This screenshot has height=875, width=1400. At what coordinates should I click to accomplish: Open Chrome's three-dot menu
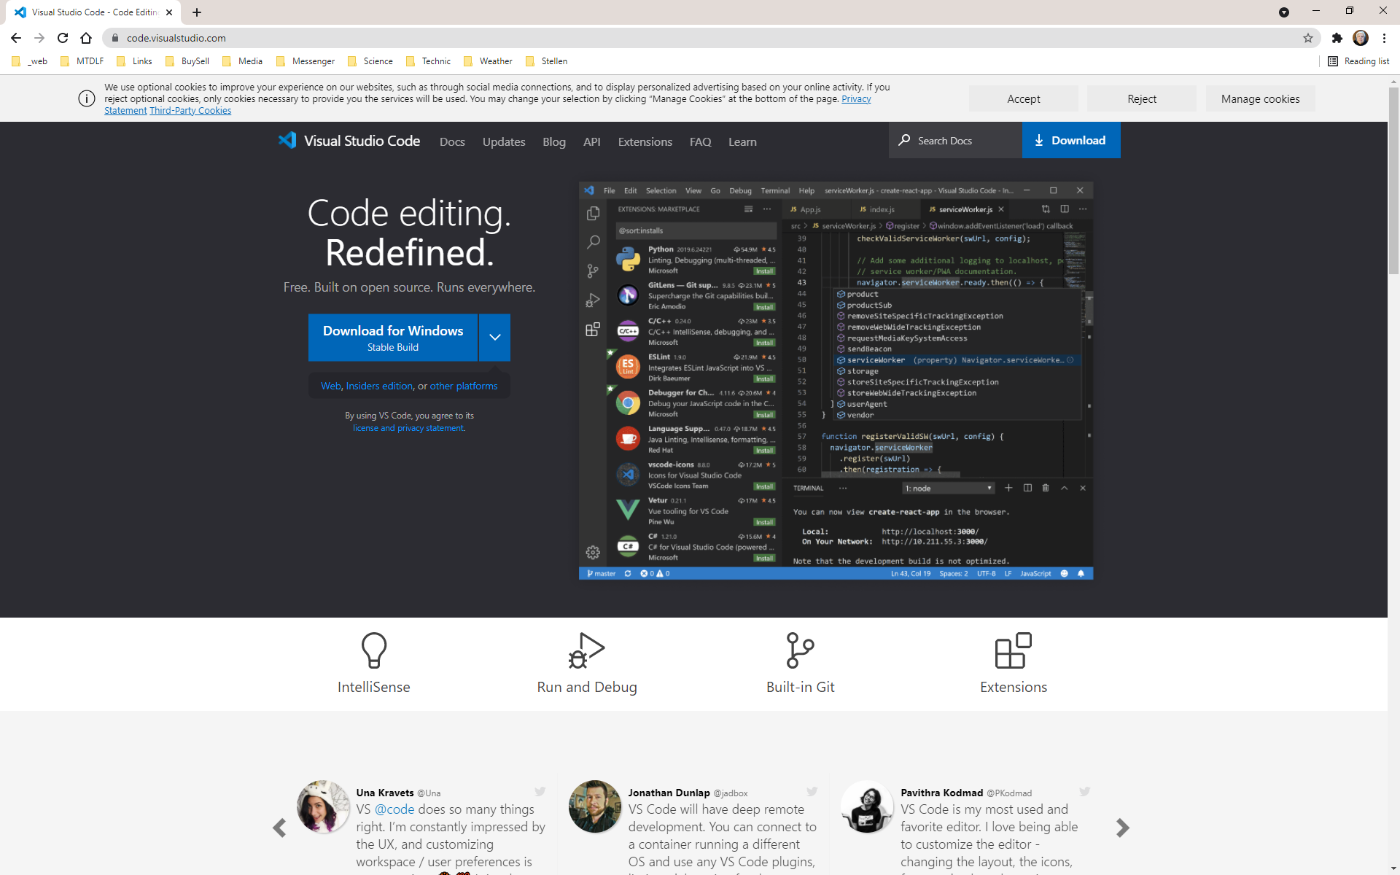tap(1384, 38)
